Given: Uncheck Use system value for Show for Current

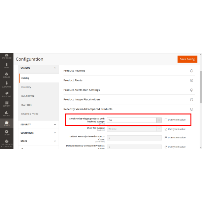Looking at the screenshot, I should (166, 129).
